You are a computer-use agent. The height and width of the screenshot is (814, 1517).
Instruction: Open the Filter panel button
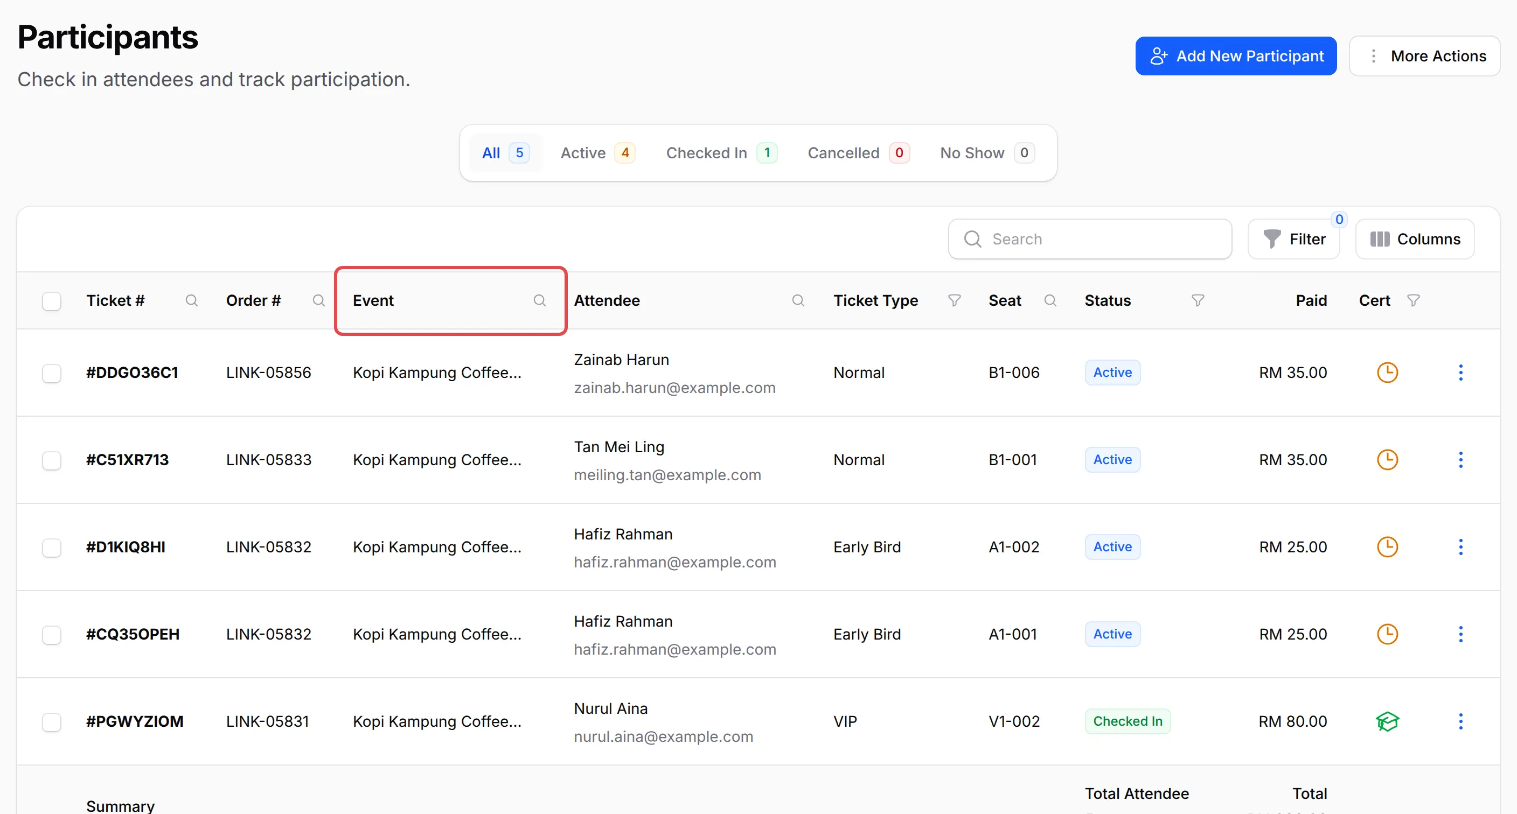pyautogui.click(x=1294, y=239)
